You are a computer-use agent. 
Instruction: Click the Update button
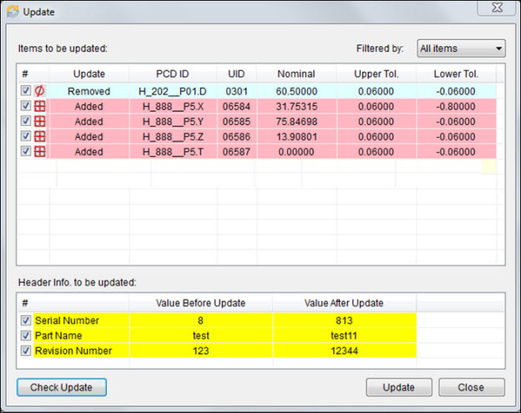[398, 387]
